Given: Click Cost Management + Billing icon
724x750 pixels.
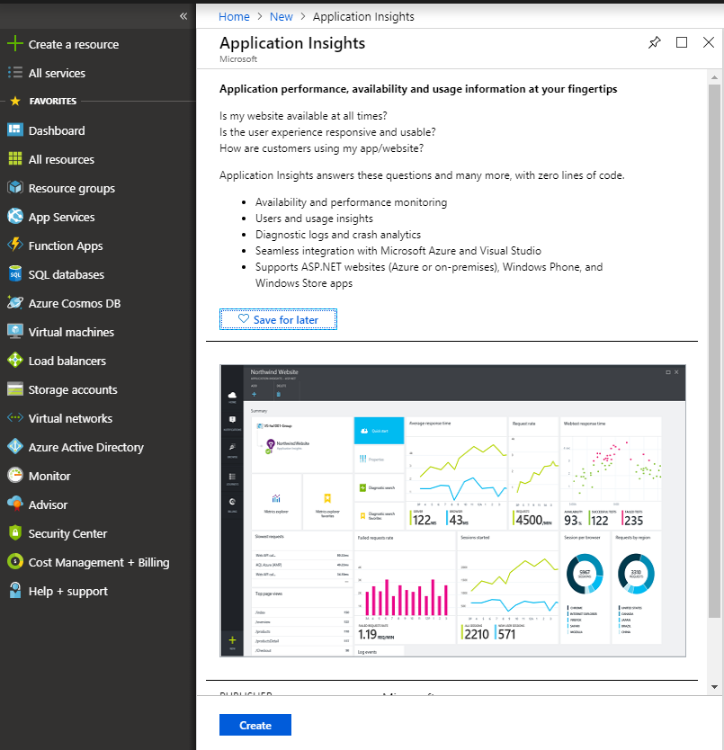Looking at the screenshot, I should [x=14, y=561].
